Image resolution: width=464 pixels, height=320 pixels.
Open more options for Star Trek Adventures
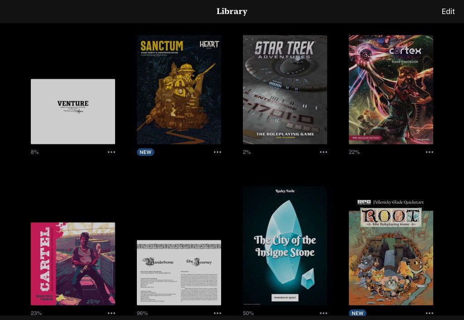pos(324,152)
